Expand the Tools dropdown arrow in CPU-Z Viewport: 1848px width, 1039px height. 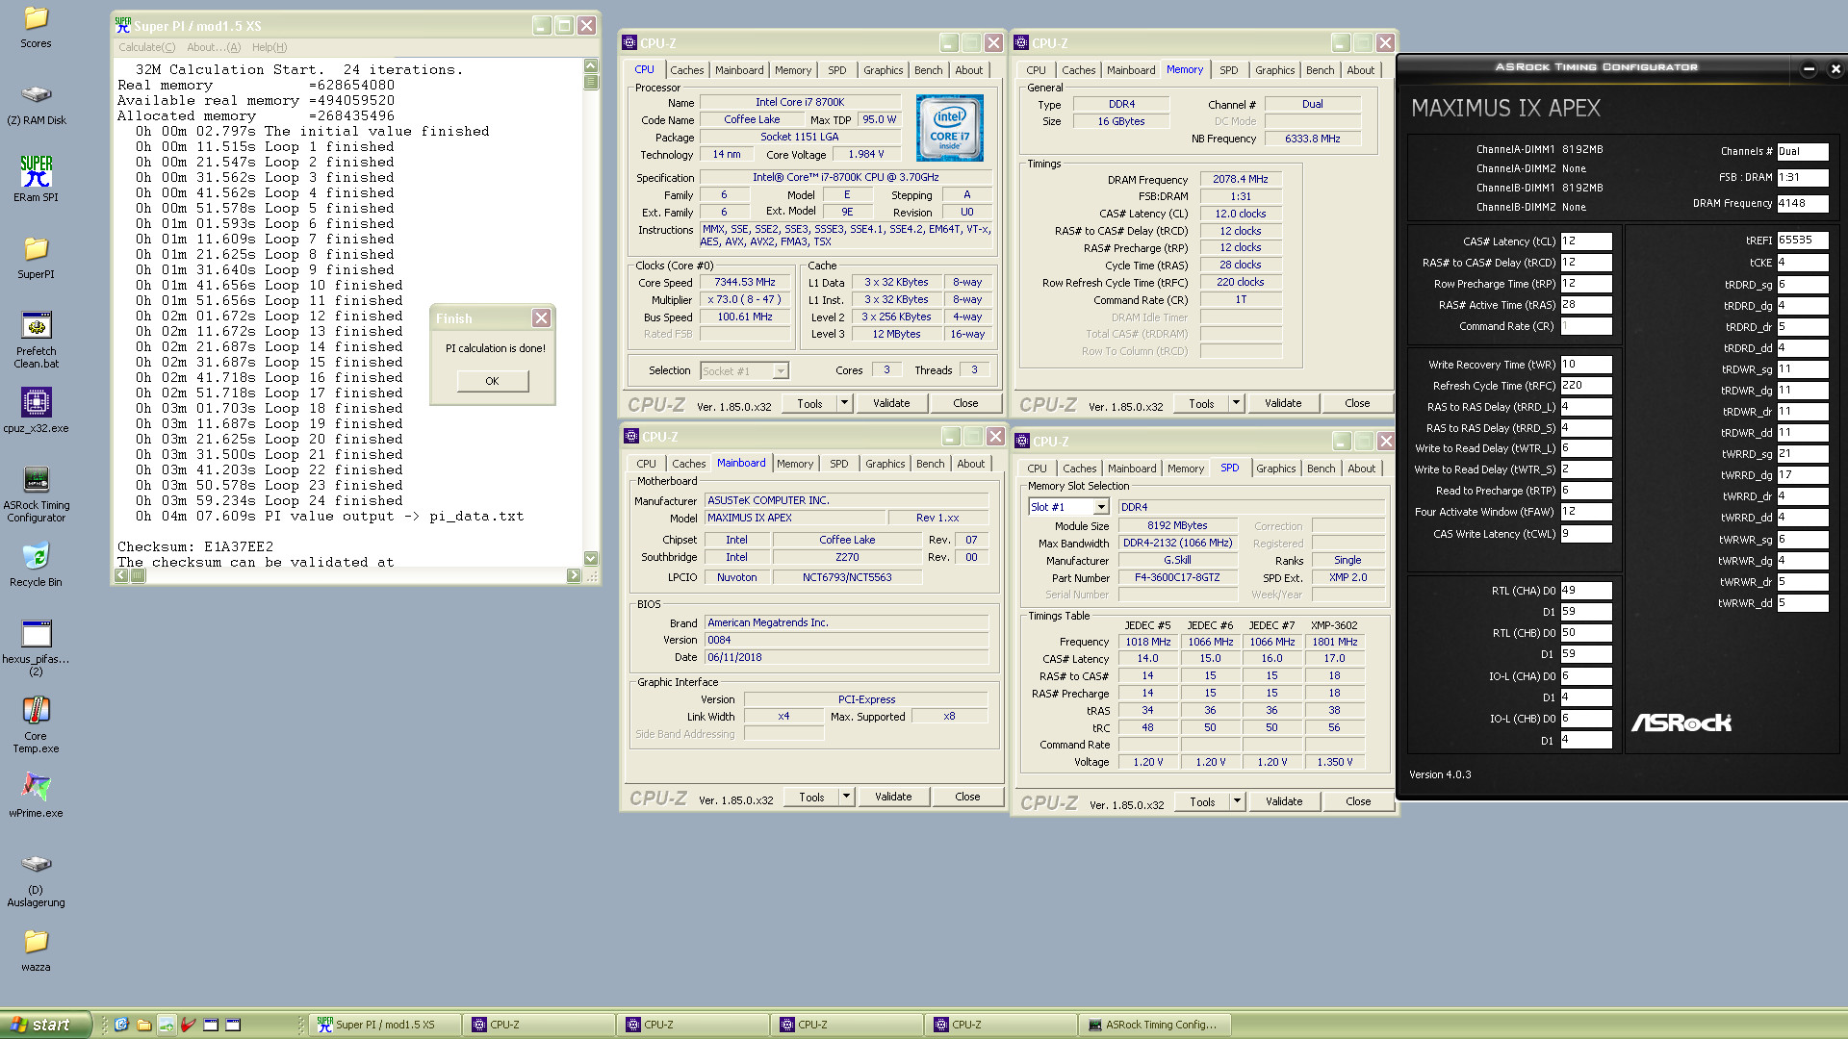843,402
